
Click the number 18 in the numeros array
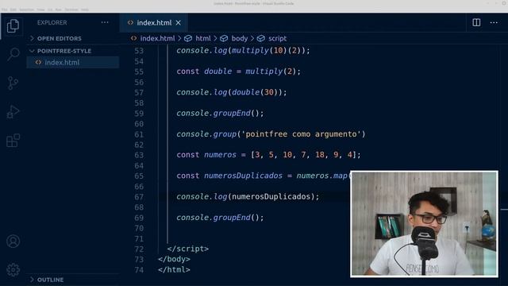(x=319, y=155)
